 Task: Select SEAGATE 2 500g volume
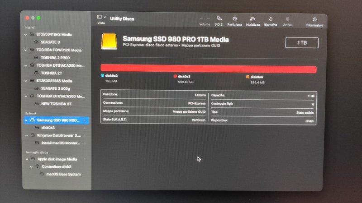pyautogui.click(x=55, y=88)
